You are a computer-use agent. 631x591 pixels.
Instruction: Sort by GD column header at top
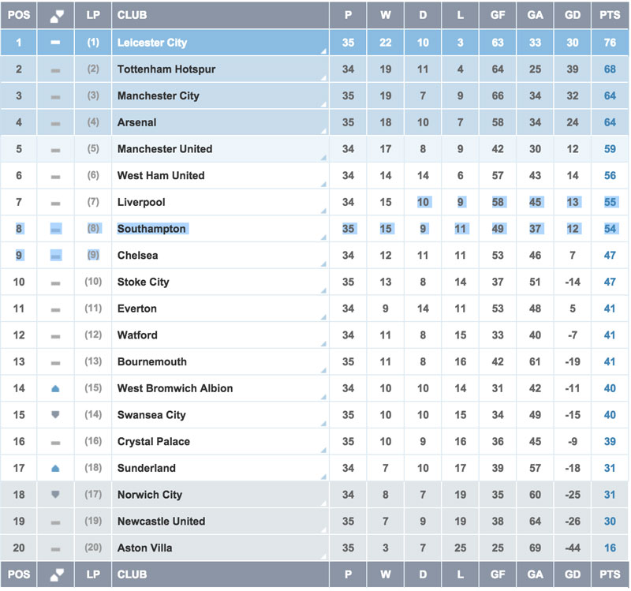coord(573,15)
